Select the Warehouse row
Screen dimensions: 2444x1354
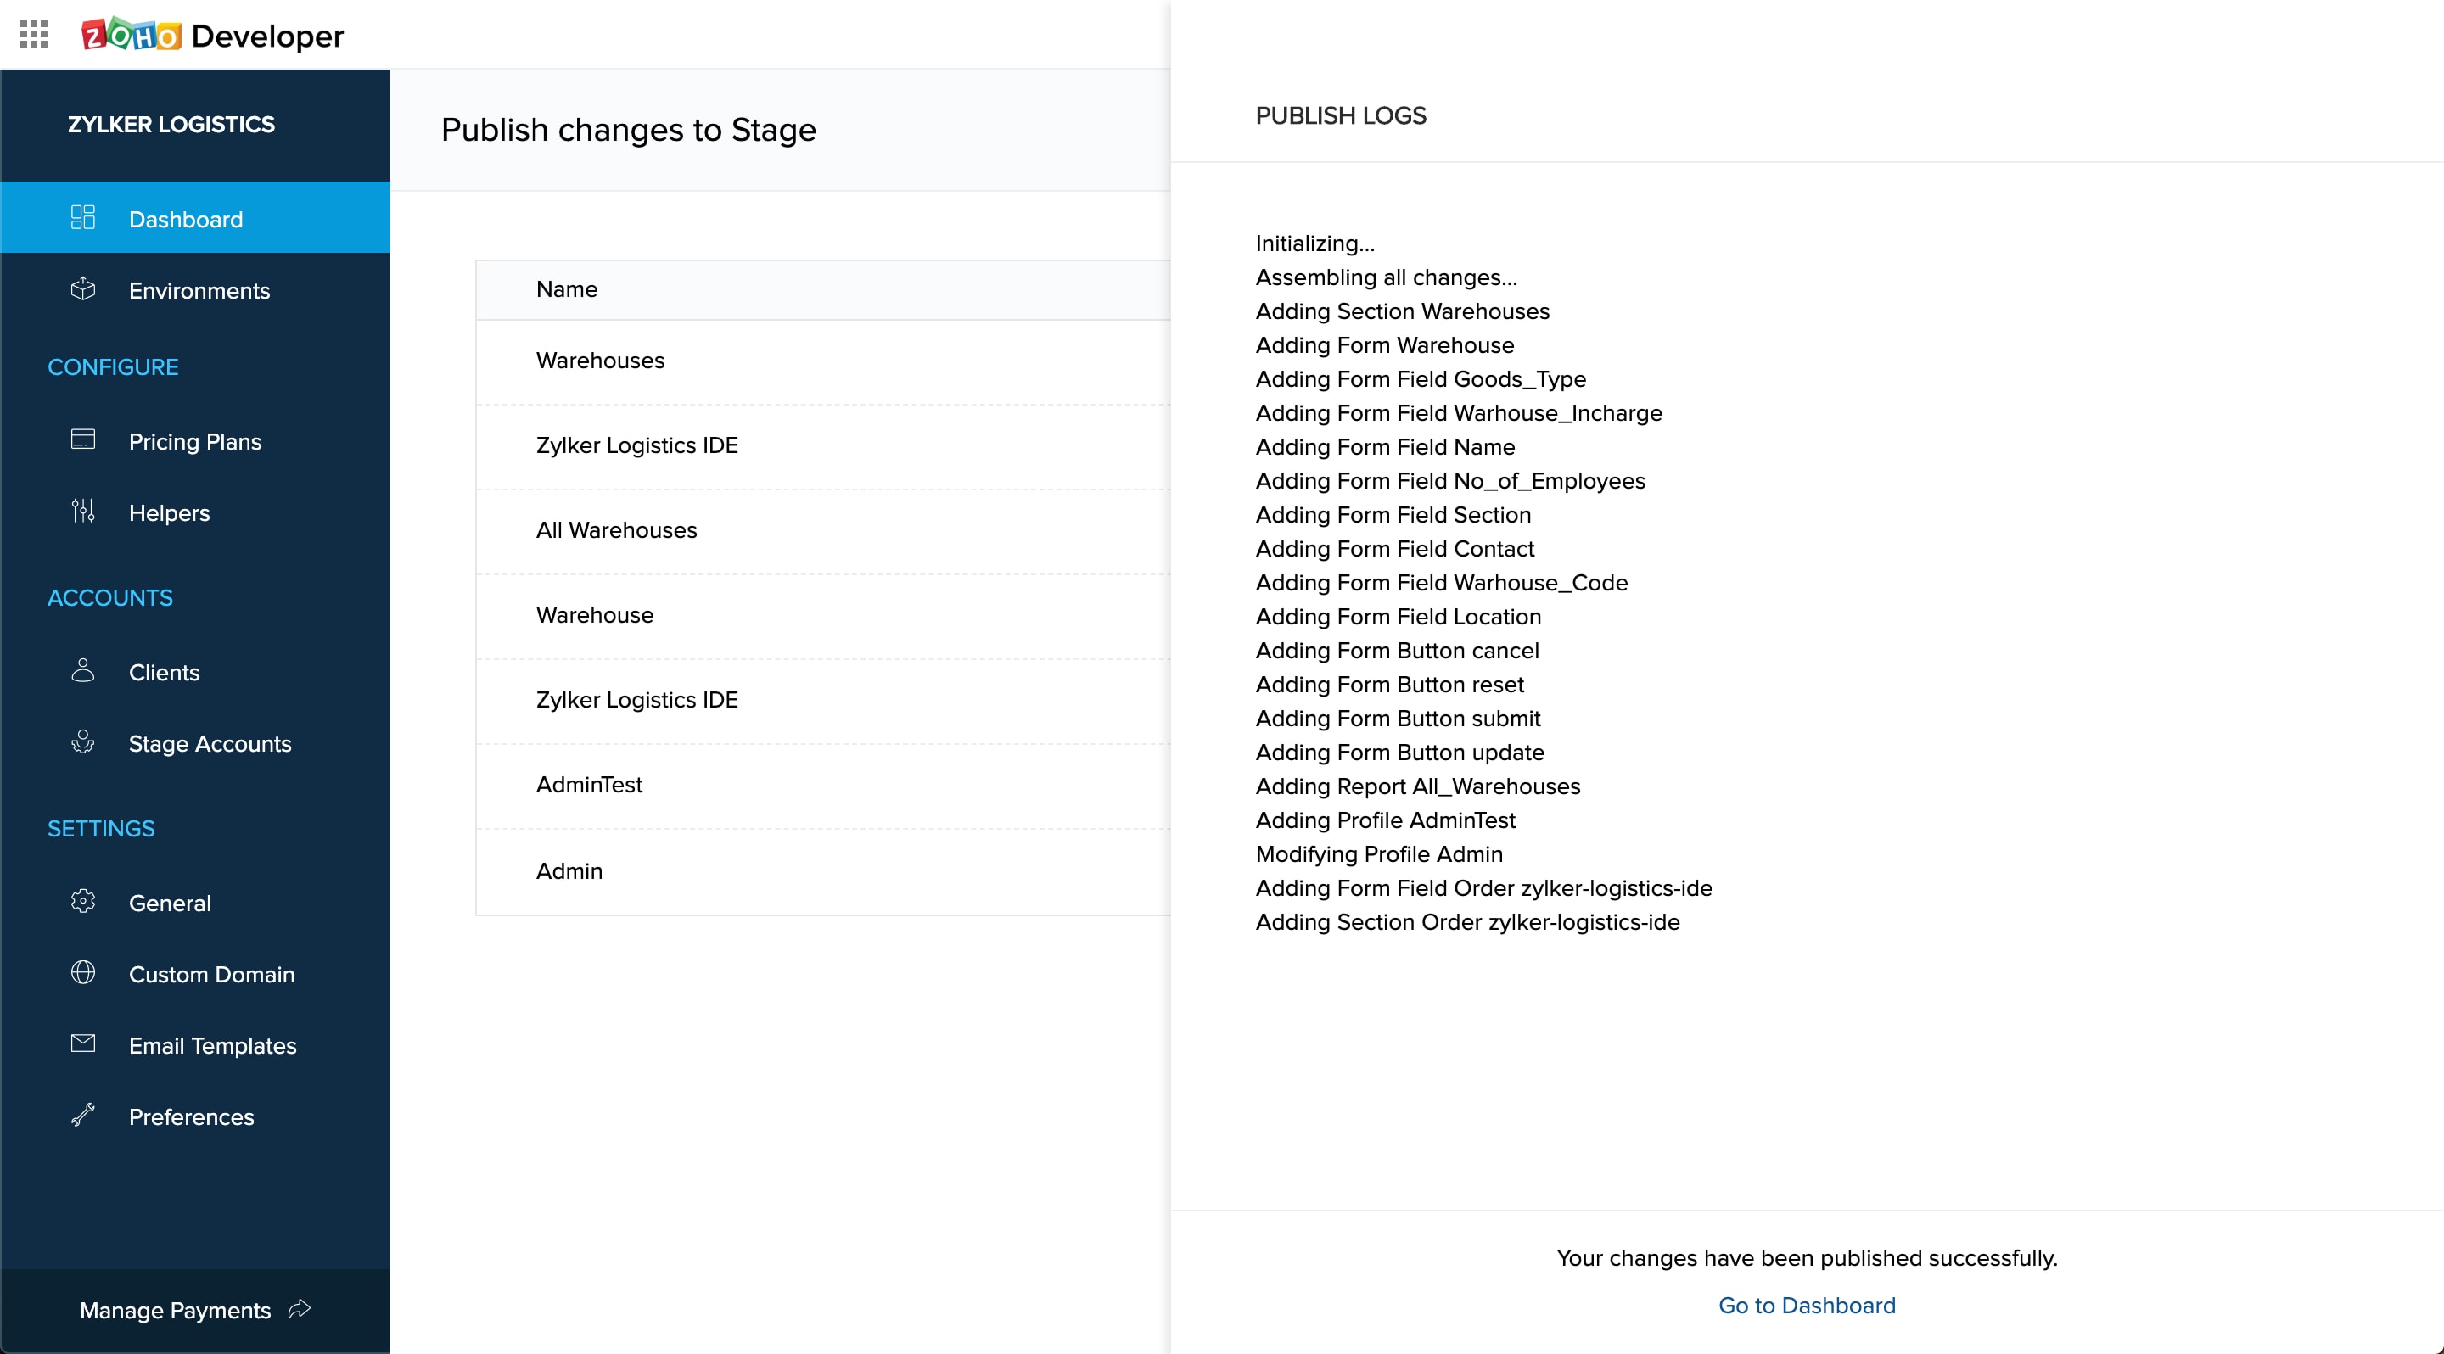pyautogui.click(x=823, y=614)
